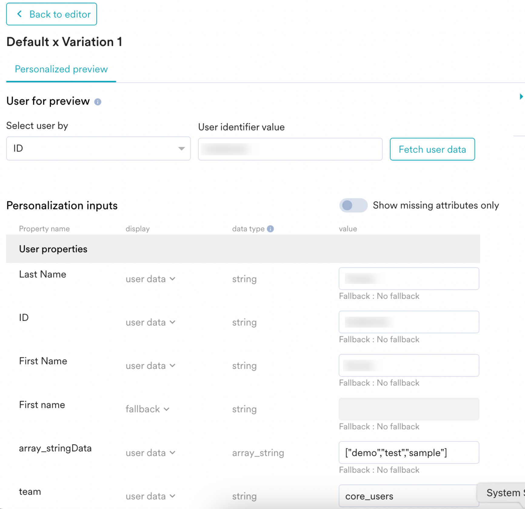Screen dimensions: 525x509
Task: Open array_stringData display dropdown
Action: [150, 453]
